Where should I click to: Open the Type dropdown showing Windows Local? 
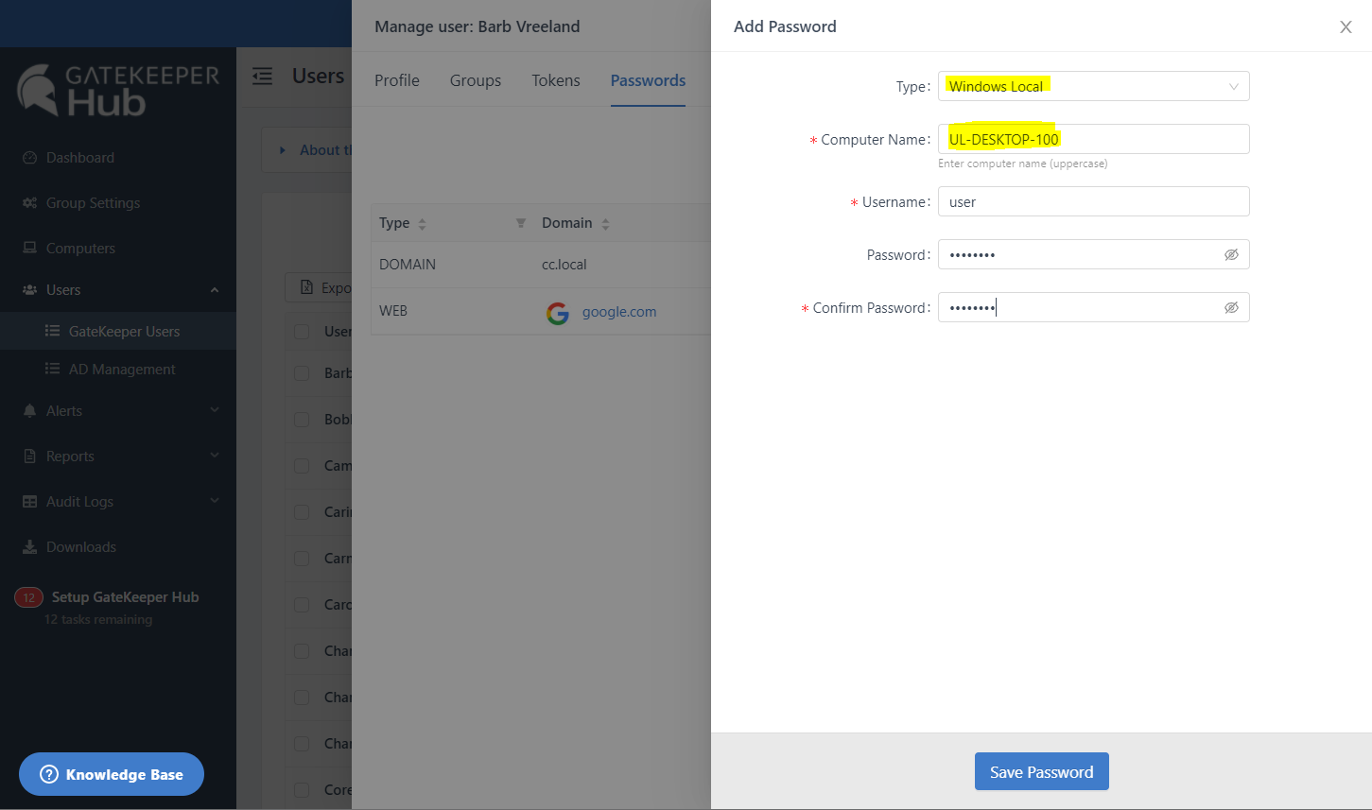[x=1093, y=87]
